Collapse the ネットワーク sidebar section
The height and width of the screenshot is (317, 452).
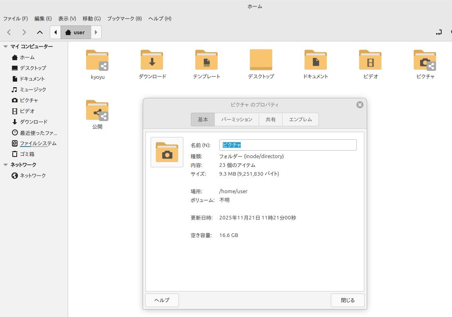(6, 165)
